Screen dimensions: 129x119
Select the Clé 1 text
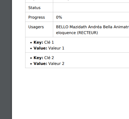coord(49,42)
